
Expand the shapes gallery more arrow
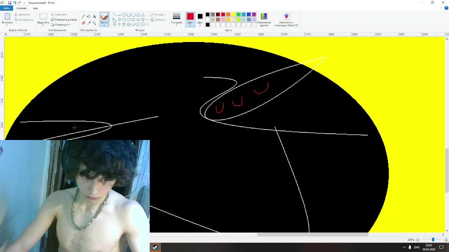[147, 24]
